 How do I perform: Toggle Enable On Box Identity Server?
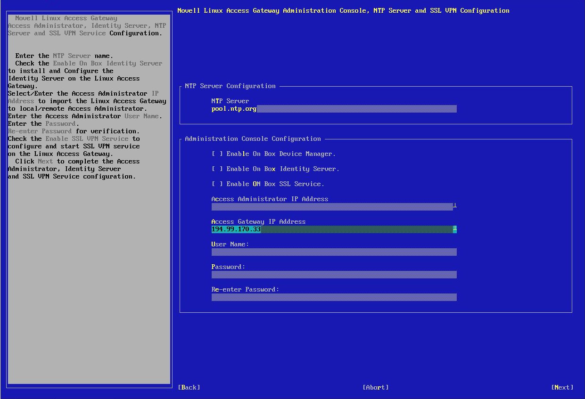point(217,169)
